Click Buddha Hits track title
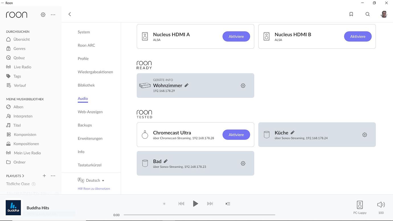Viewport: 393px width, 221px height. click(x=38, y=208)
